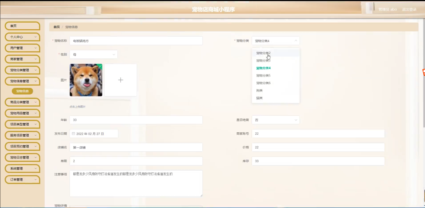
Task: Click the 注意事项 text area
Action: (x=136, y=183)
